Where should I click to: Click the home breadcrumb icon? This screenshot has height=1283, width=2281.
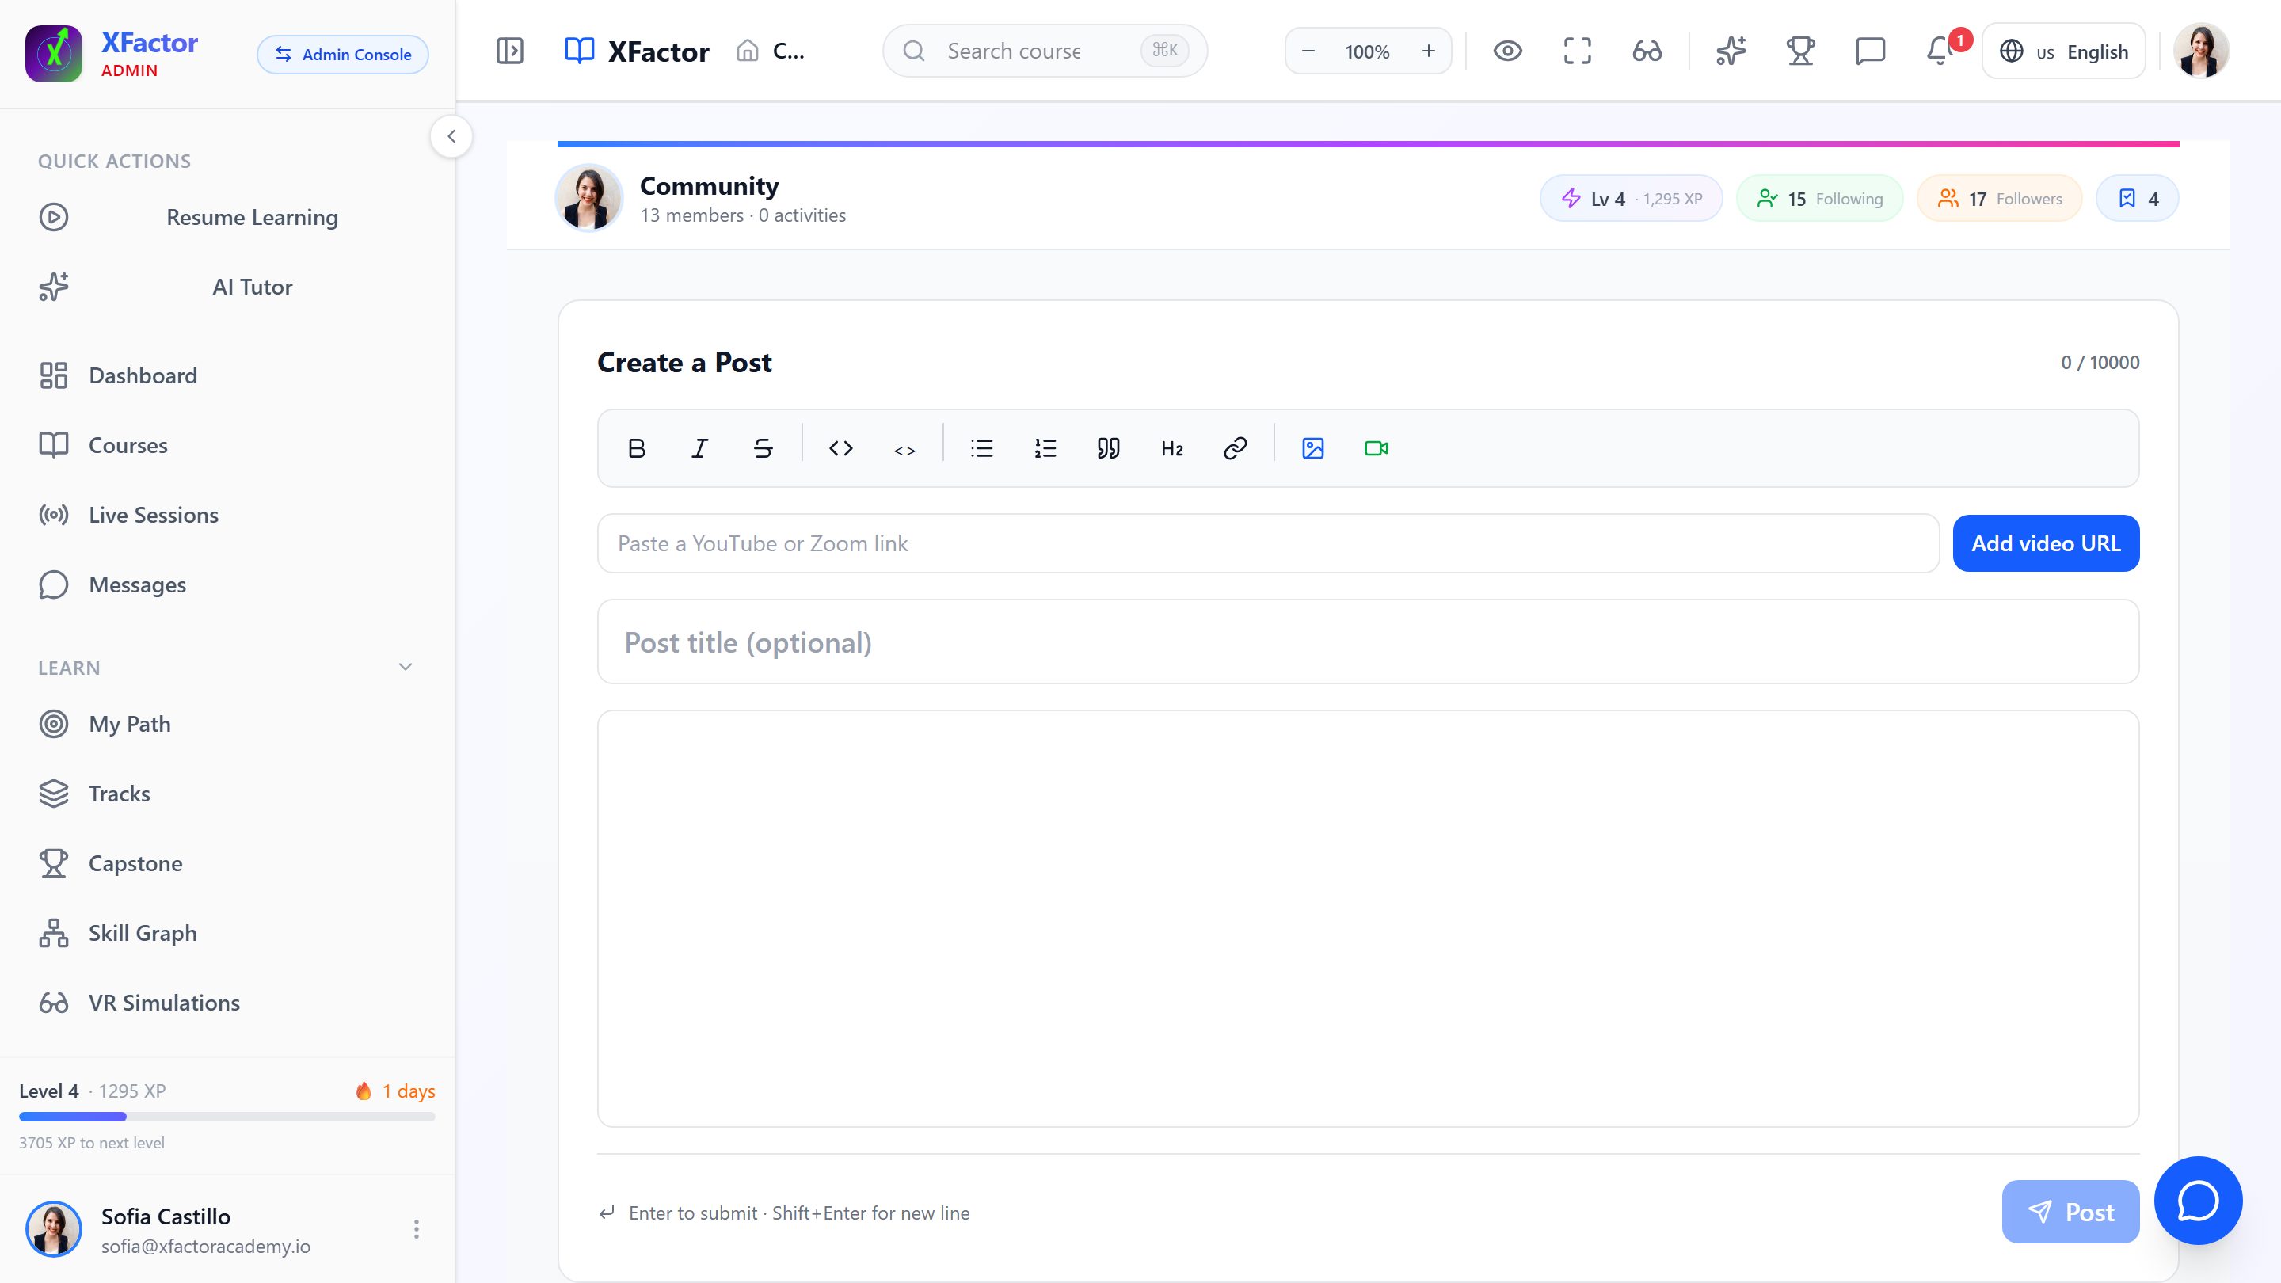(x=748, y=51)
